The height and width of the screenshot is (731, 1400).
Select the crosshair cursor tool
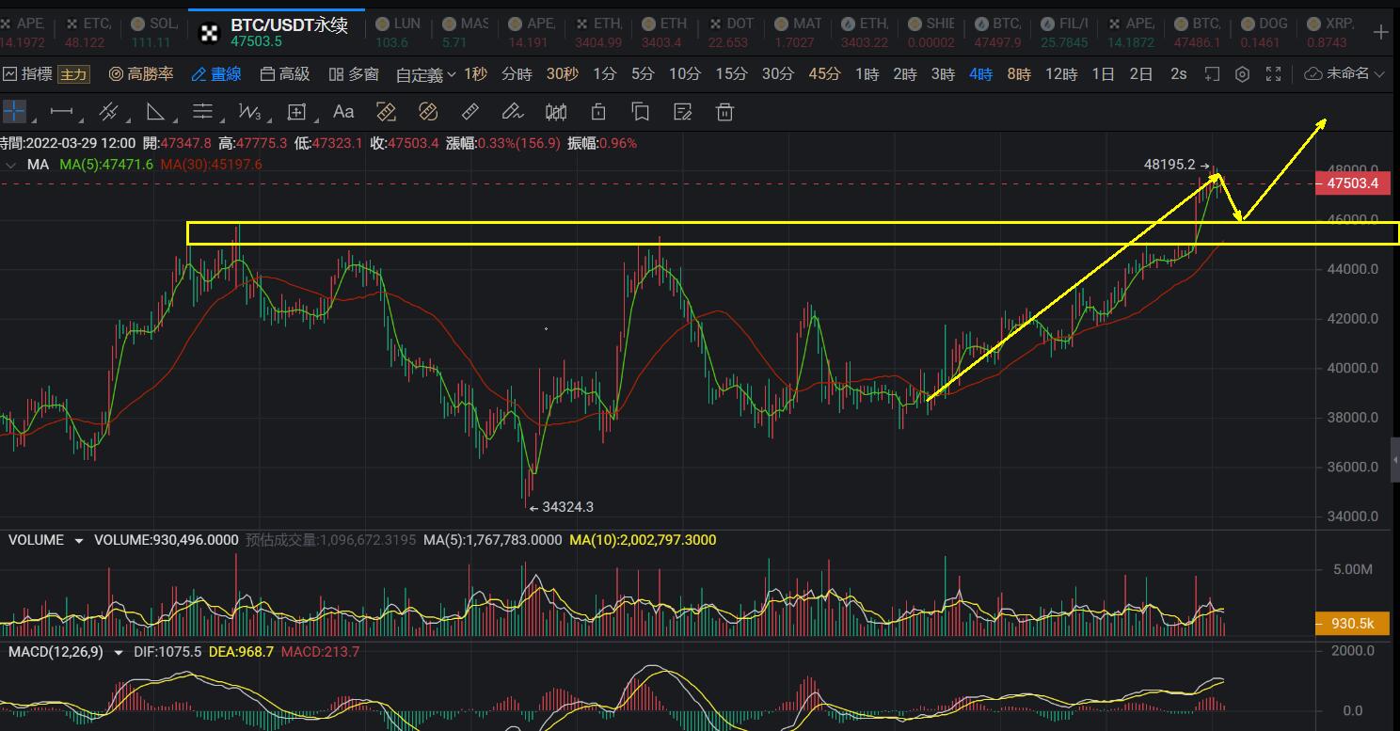coord(14,112)
